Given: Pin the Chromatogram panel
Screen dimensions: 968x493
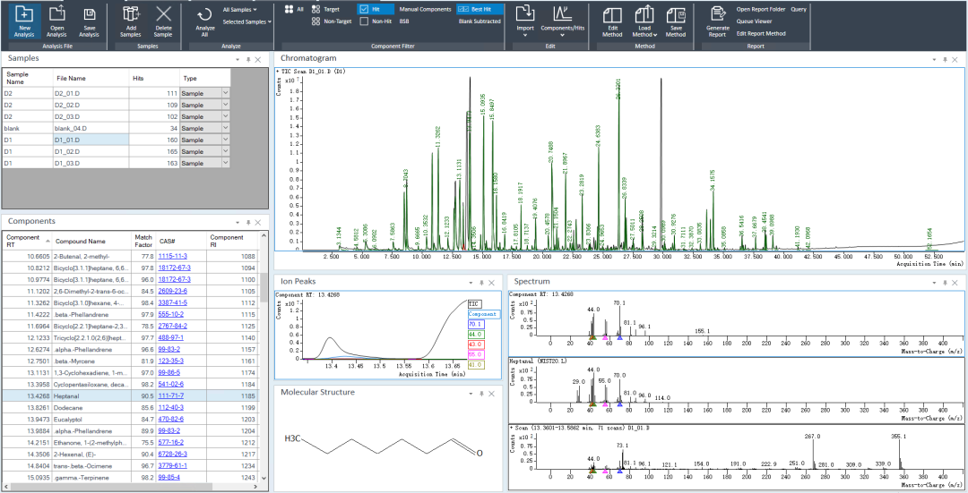Looking at the screenshot, I should point(945,59).
